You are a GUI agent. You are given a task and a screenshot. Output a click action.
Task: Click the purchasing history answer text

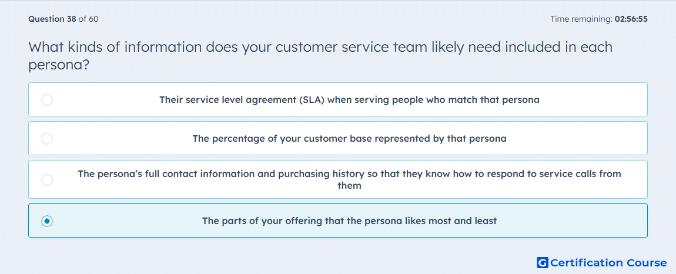tap(349, 174)
